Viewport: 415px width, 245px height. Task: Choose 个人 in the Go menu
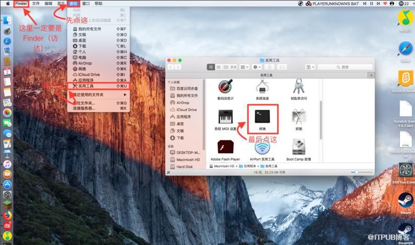click(98, 52)
